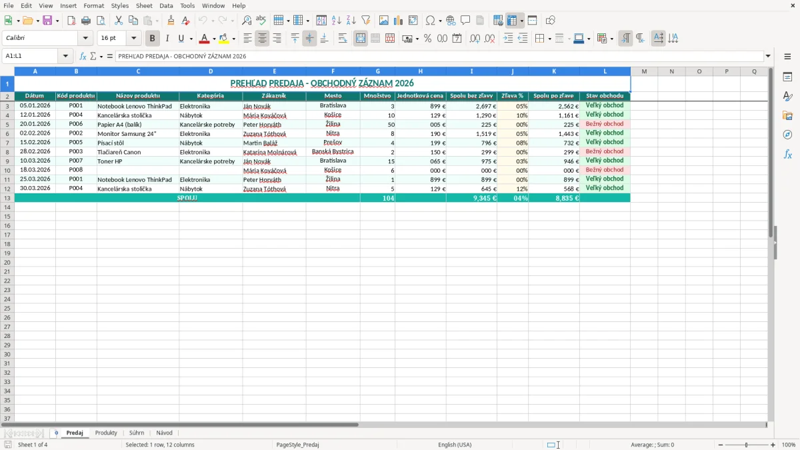Click the Print icon in toolbar
This screenshot has width=800, height=450.
click(86, 21)
